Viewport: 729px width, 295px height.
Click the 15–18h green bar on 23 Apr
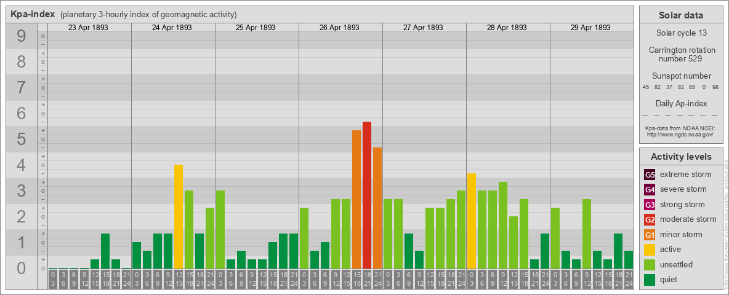click(105, 251)
